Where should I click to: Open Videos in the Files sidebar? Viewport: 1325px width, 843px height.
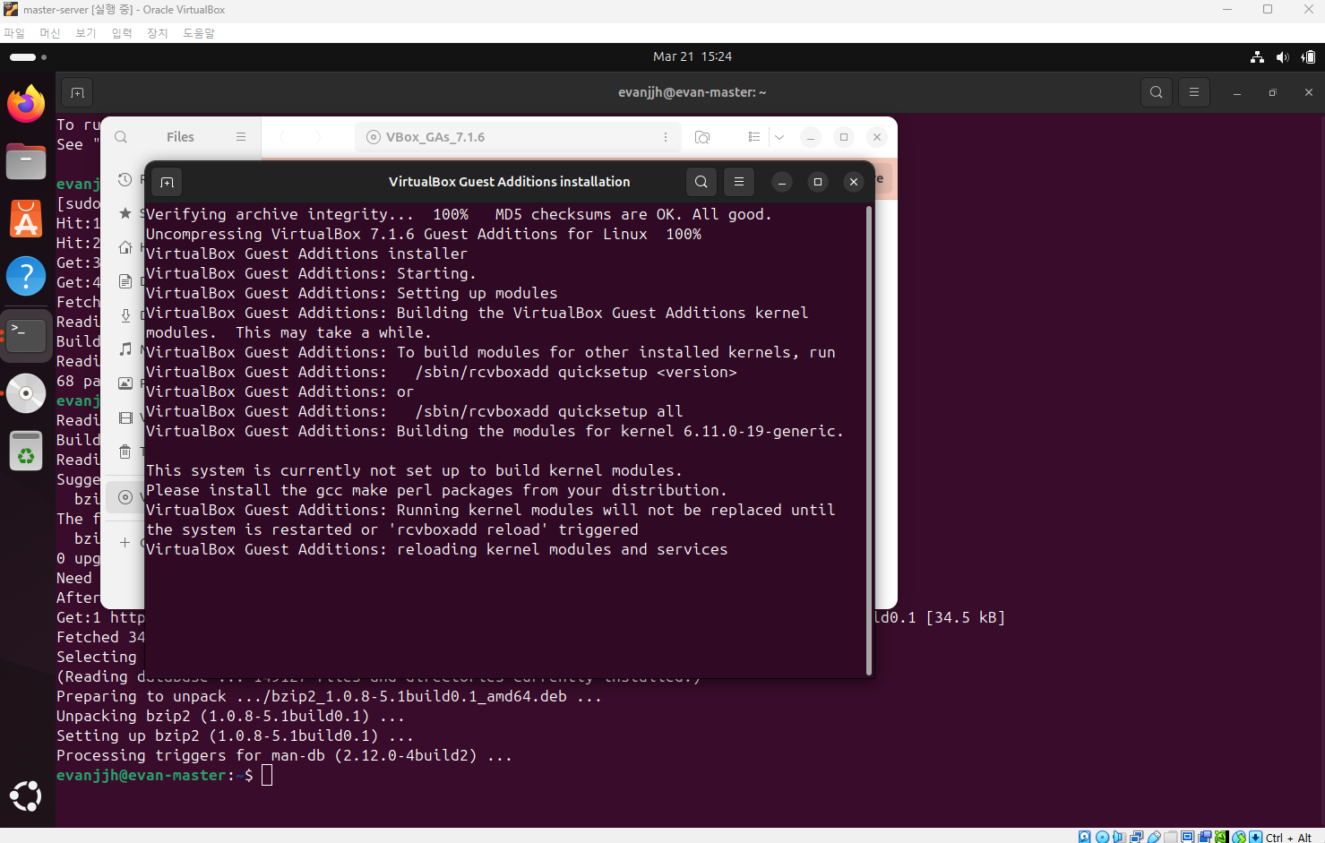pyautogui.click(x=125, y=417)
